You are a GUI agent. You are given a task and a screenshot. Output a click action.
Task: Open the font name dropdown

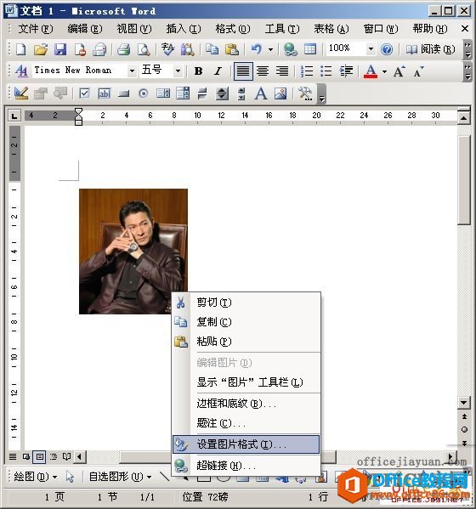pos(132,71)
